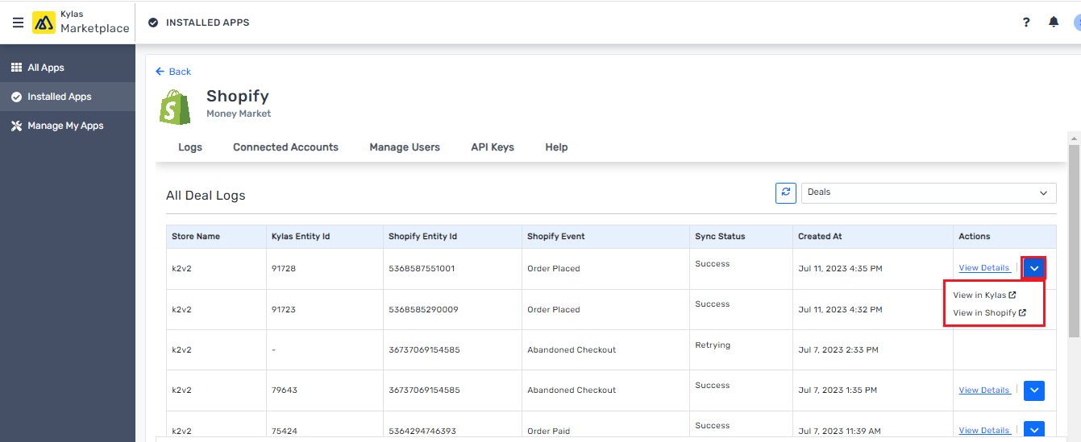Switch to the API Keys tab
This screenshot has height=442, width=1081.
coord(493,147)
